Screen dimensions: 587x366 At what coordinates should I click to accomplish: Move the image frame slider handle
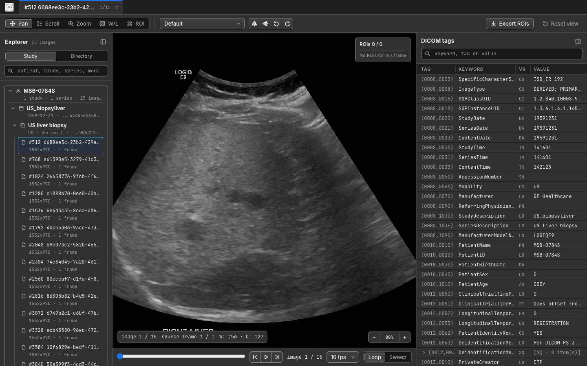coord(120,356)
